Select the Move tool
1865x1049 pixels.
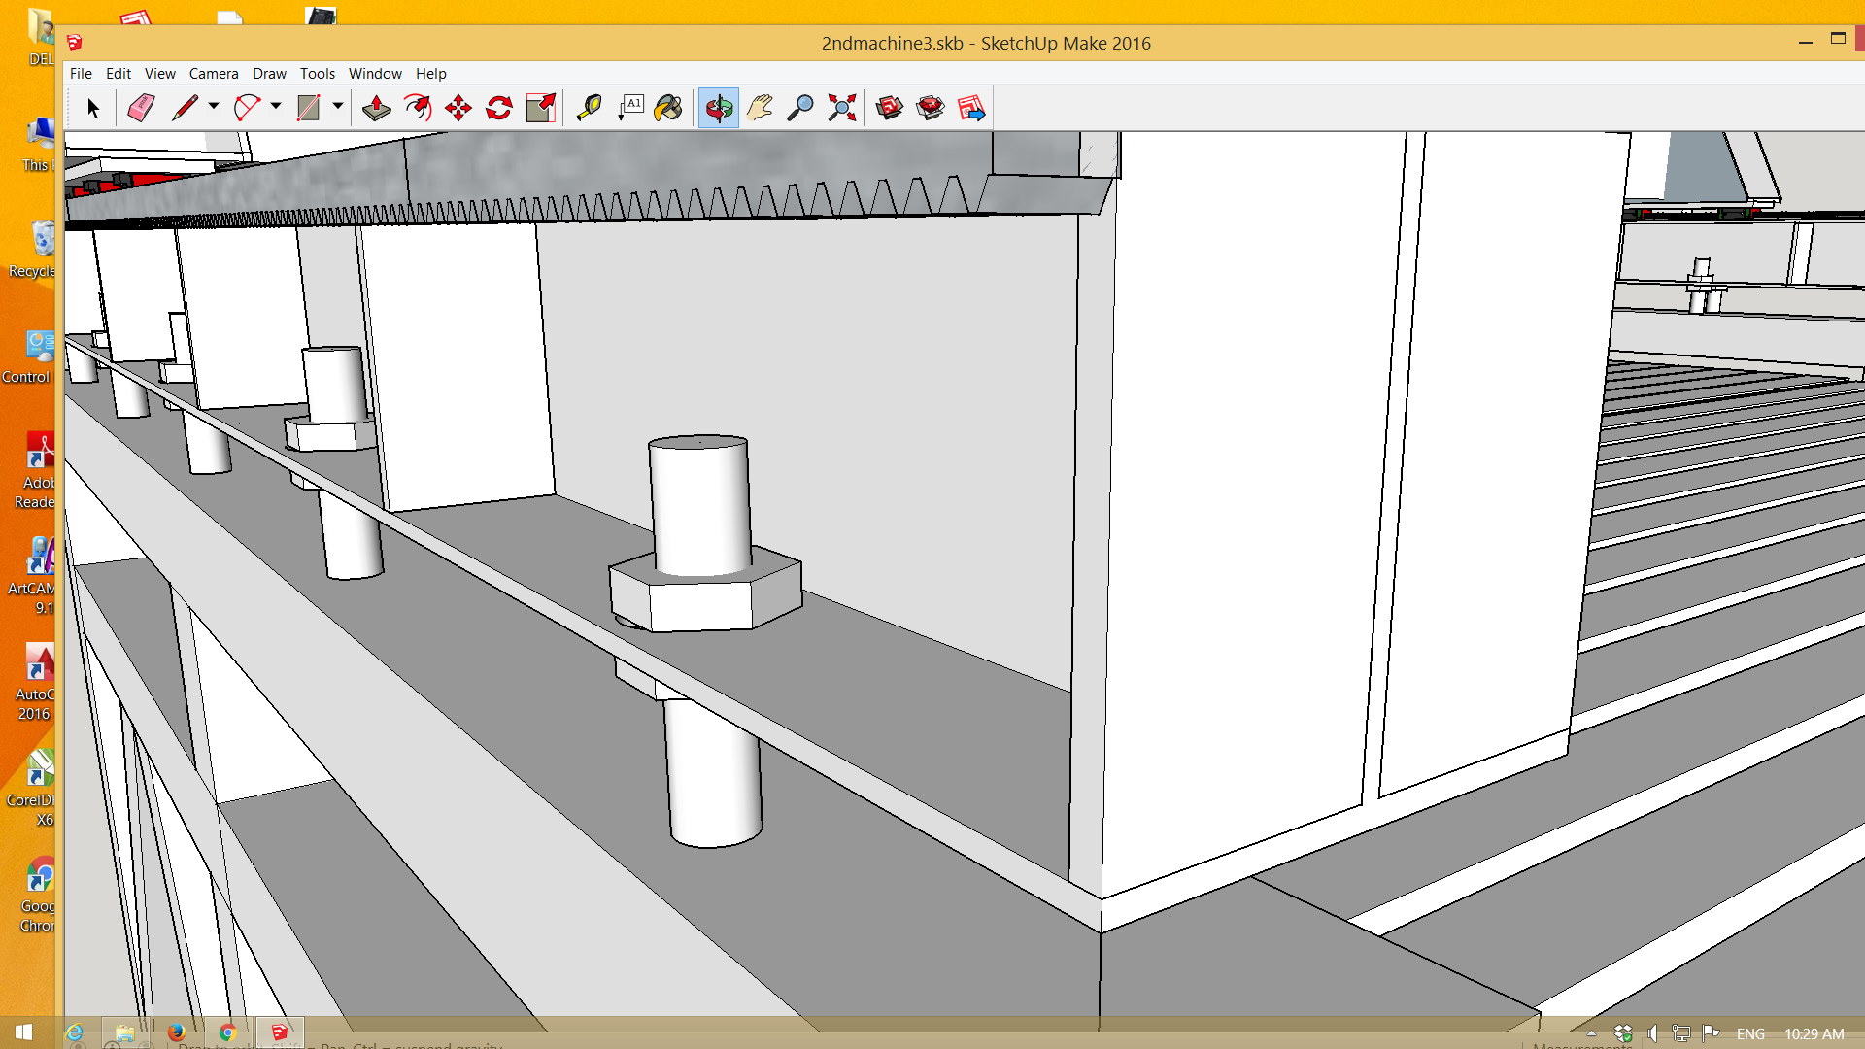point(458,108)
